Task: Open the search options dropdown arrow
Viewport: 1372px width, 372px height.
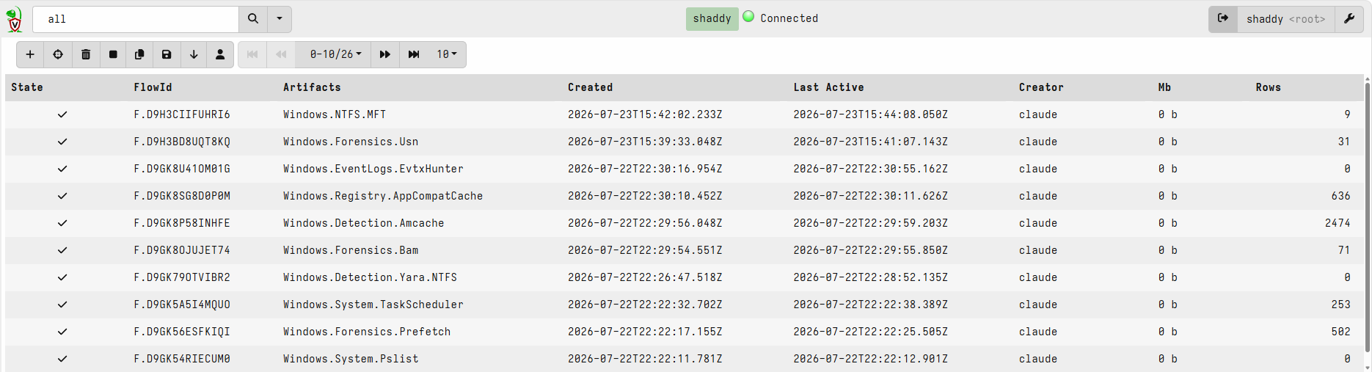Action: [x=280, y=19]
